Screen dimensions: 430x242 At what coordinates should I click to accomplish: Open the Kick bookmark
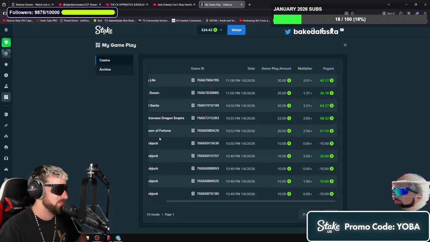click(98, 21)
